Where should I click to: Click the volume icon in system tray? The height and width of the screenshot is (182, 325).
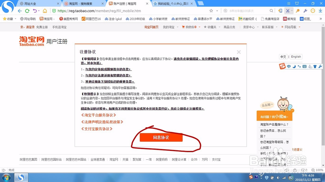278,178
